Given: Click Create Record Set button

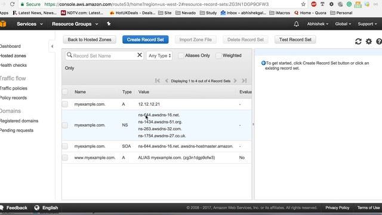Looking at the screenshot, I should tap(146, 40).
